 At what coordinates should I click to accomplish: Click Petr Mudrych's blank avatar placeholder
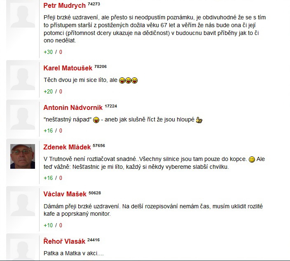23,15
